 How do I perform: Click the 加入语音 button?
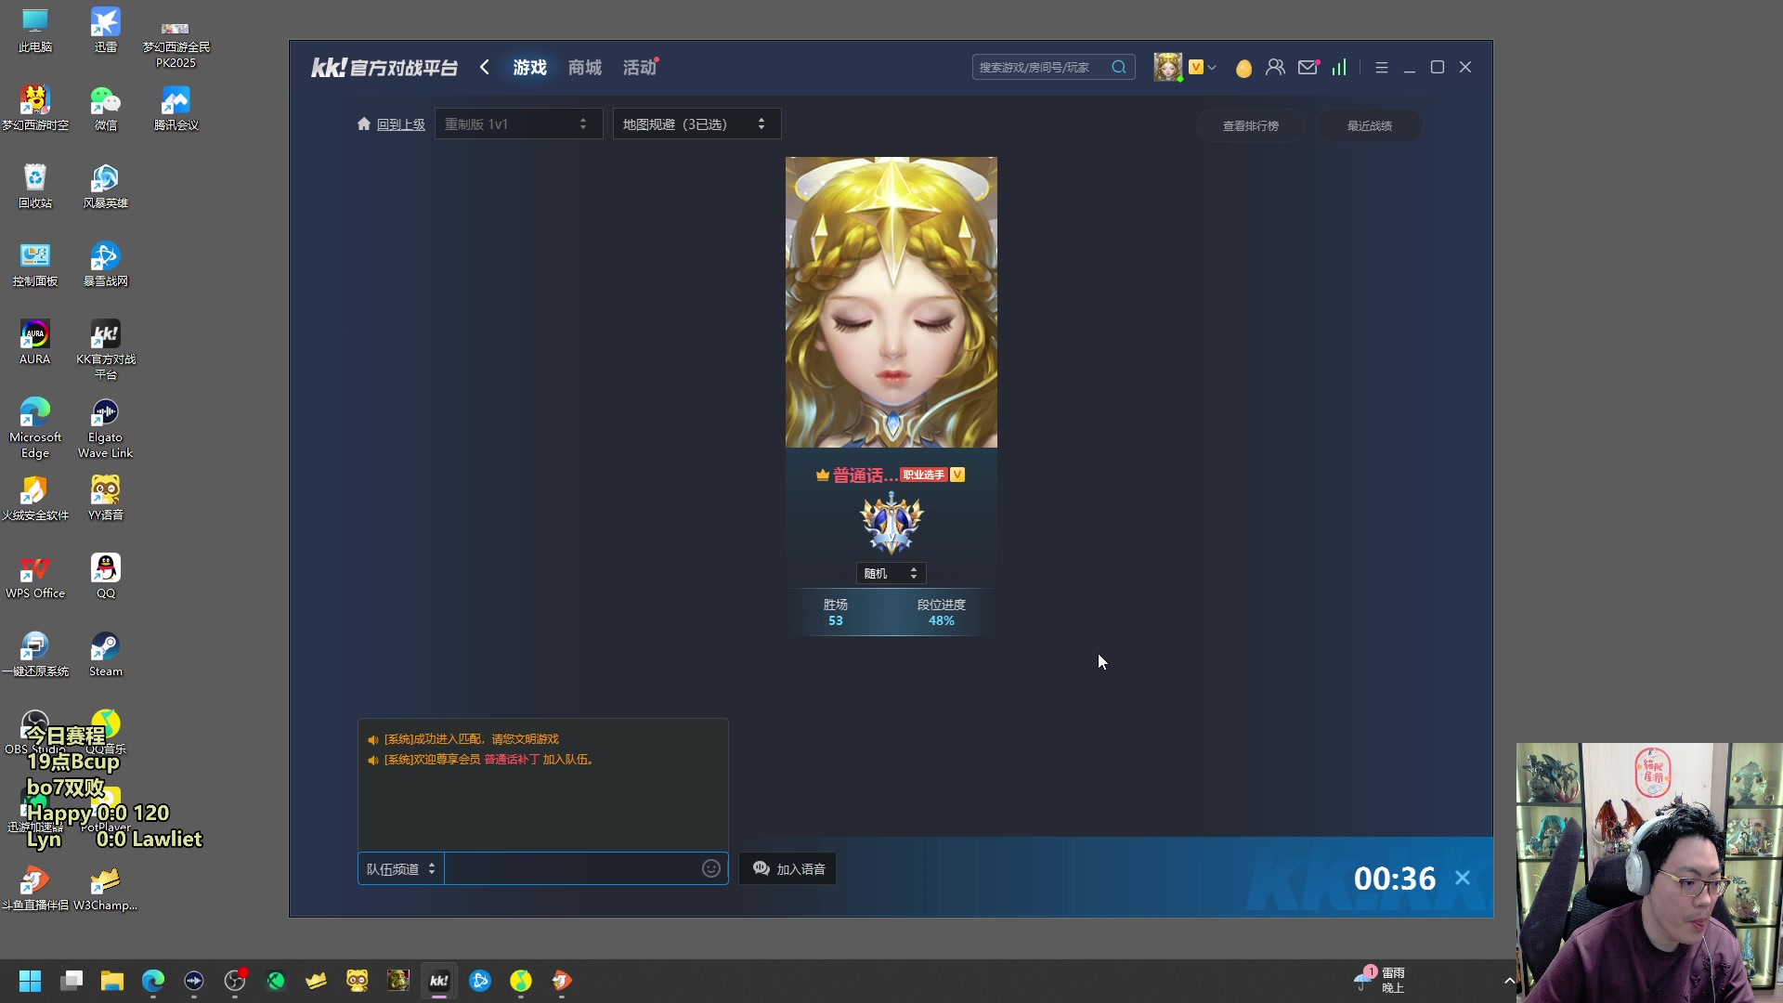pyautogui.click(x=787, y=868)
